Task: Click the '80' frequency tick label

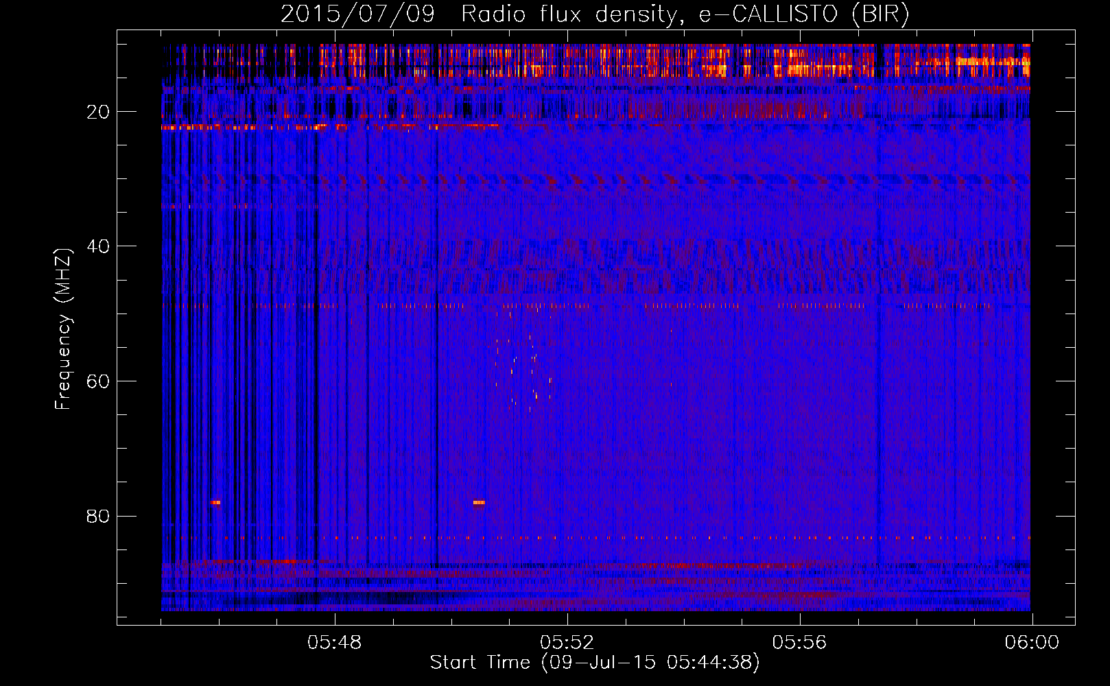Action: click(x=98, y=516)
